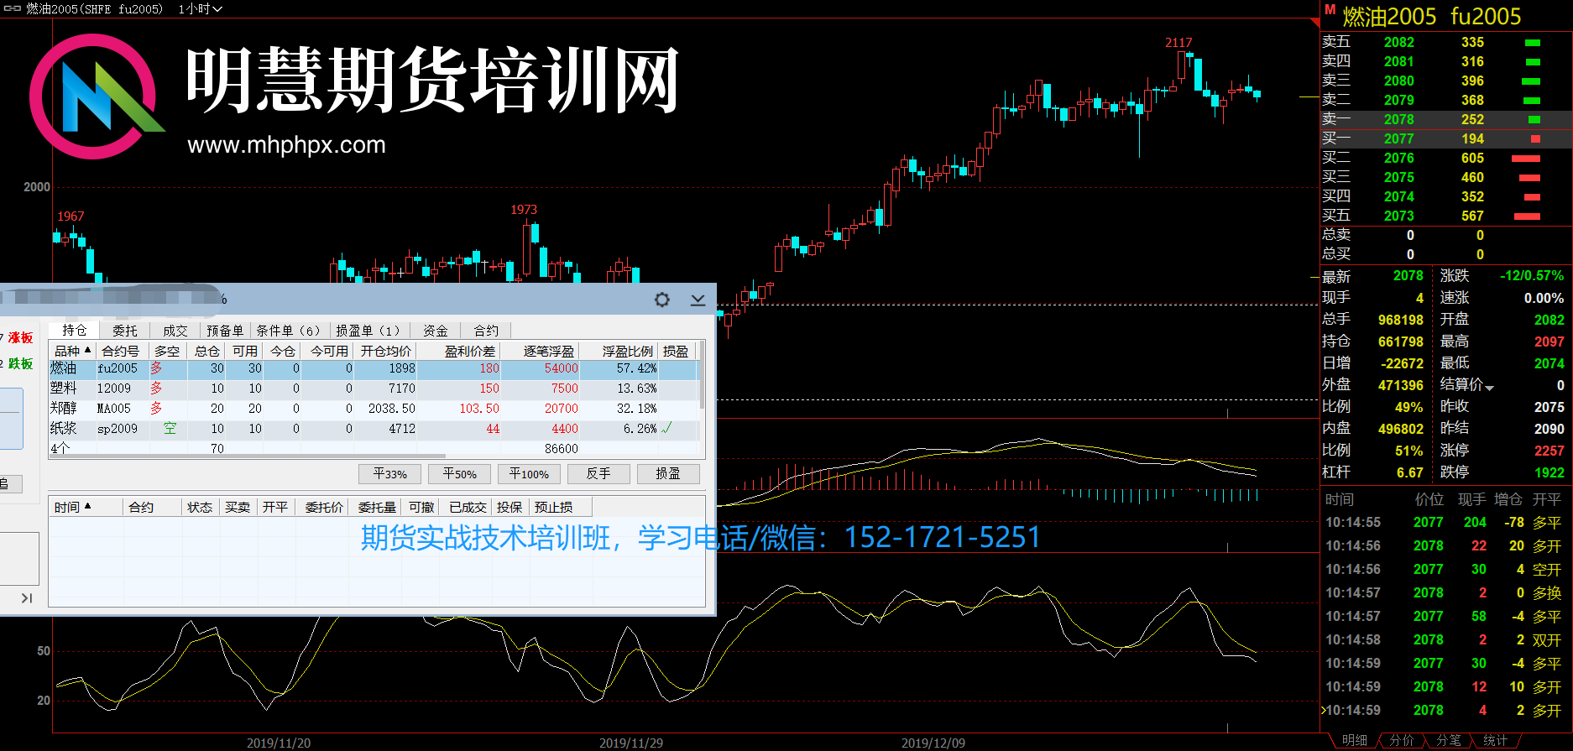Select the 郑醇 MA005 position row
Screen dimensions: 1573x751
coord(373,409)
